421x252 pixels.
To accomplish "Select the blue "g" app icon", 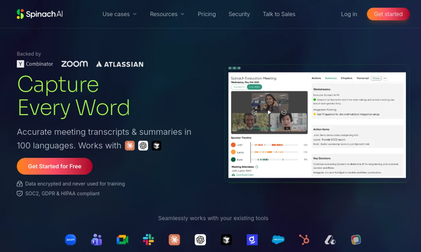I will tap(252, 240).
